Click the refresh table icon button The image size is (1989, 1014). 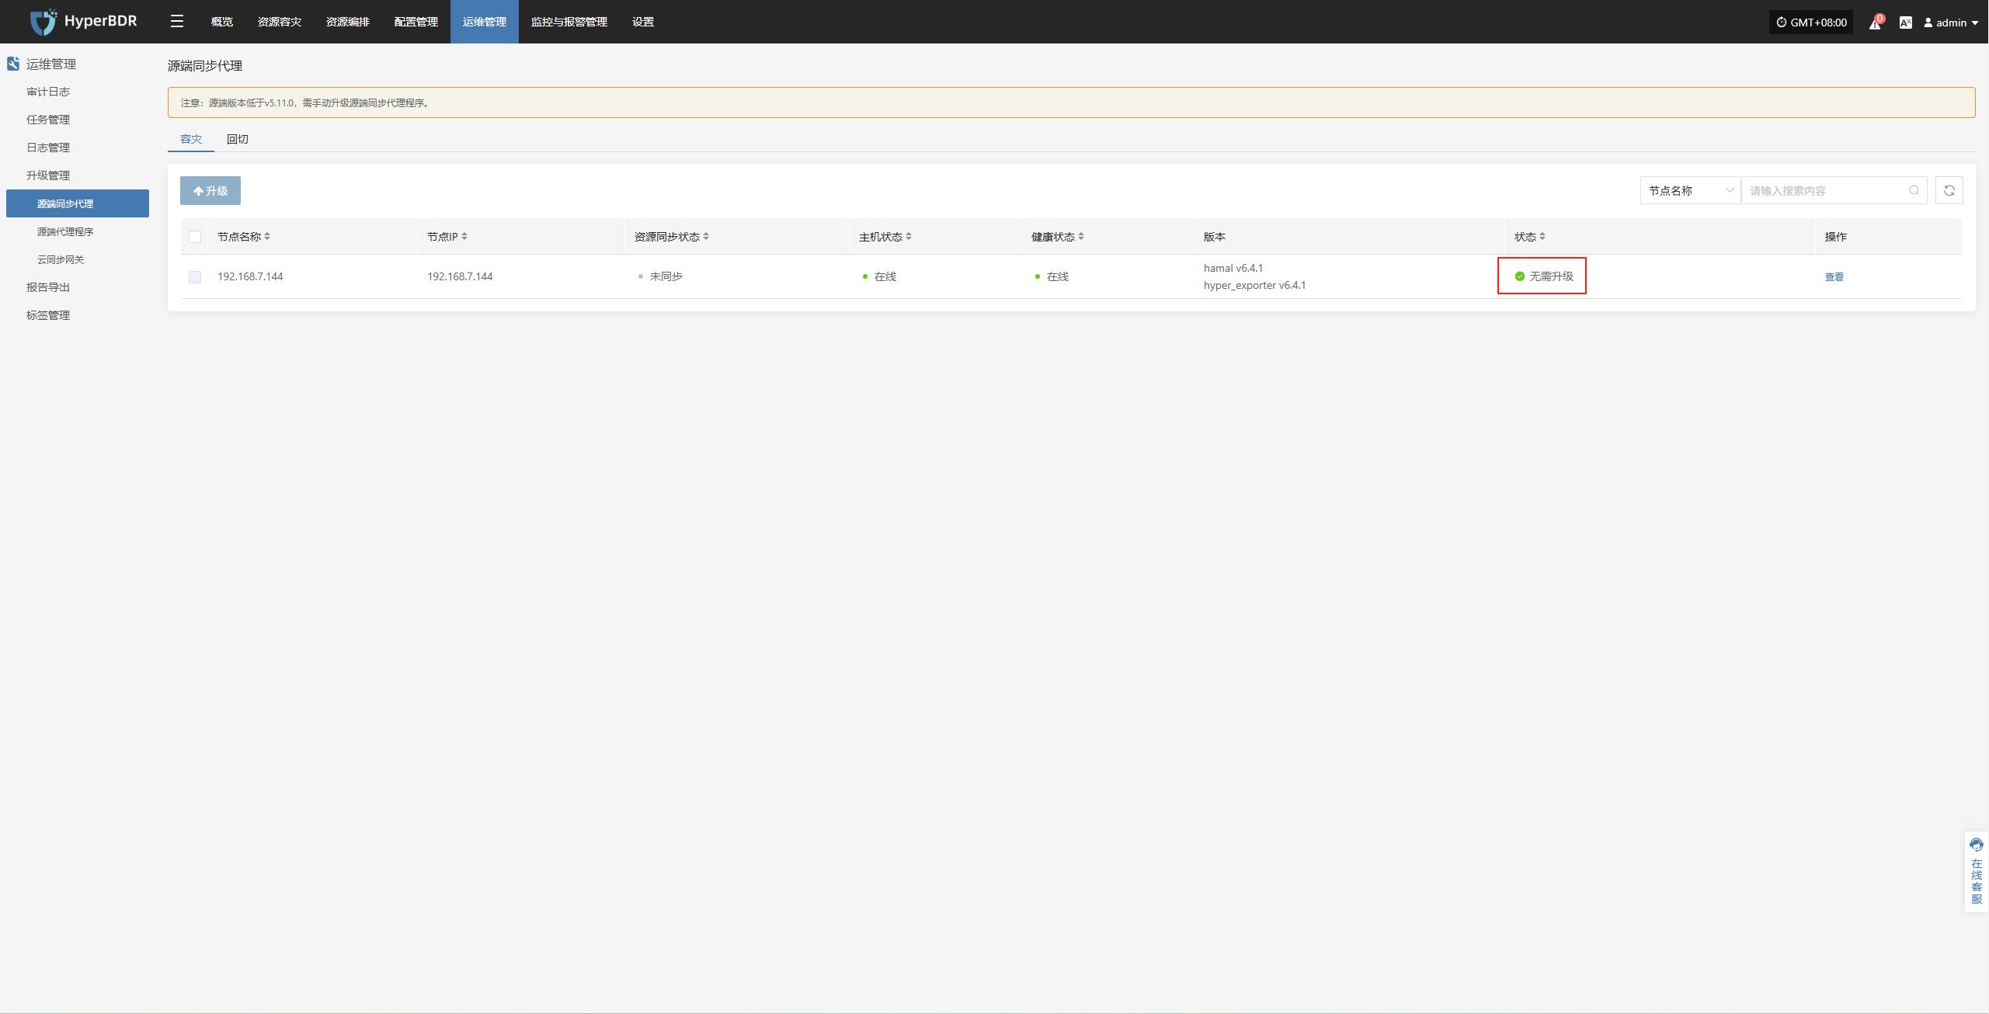click(1949, 191)
